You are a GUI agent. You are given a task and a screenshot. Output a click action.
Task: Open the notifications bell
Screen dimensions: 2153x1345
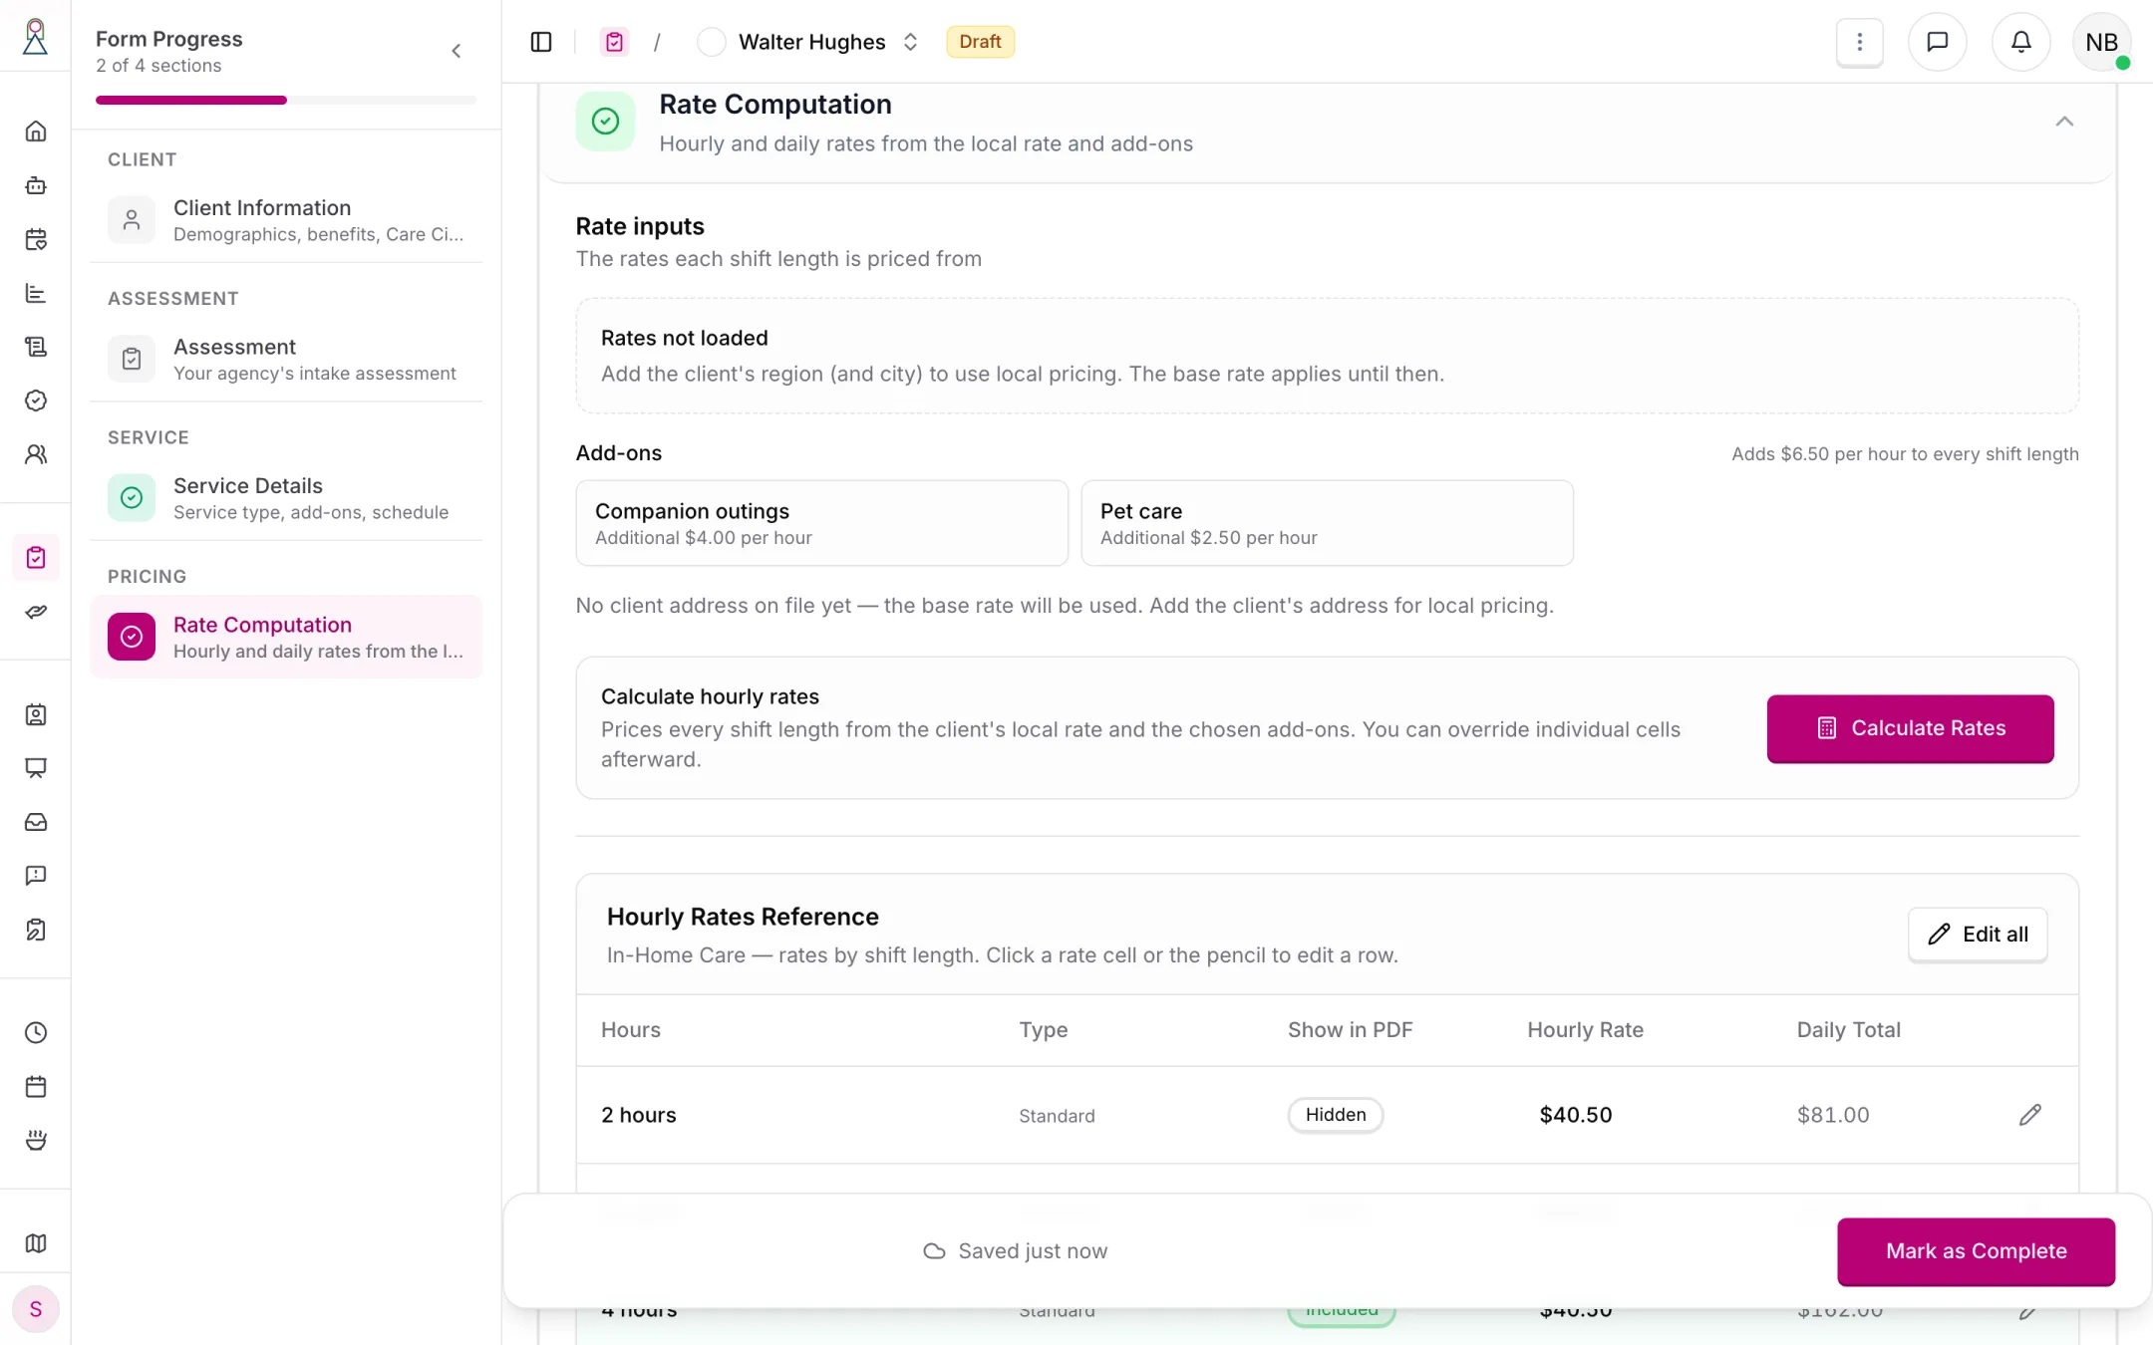click(2020, 42)
